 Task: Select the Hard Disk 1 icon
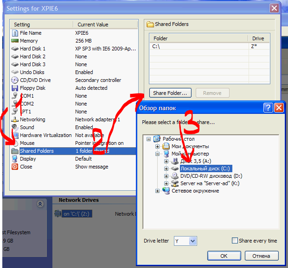15,49
